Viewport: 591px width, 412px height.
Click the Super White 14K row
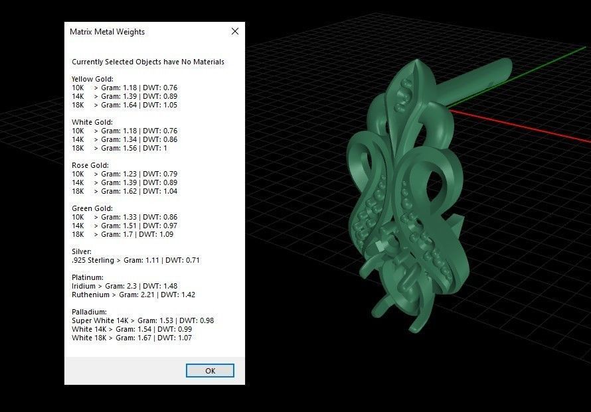tap(143, 320)
